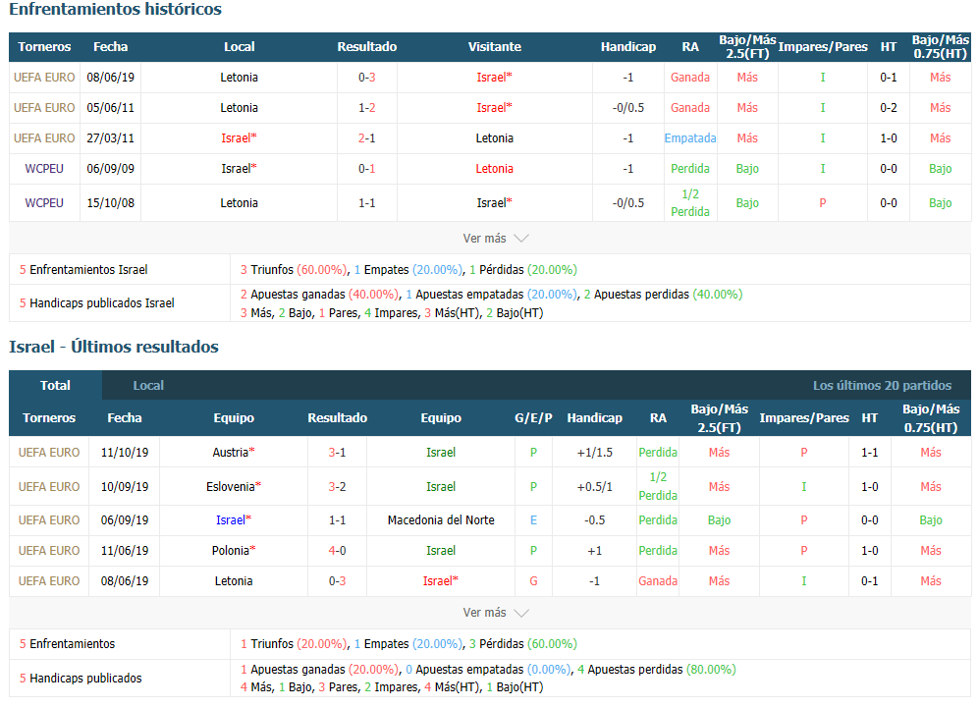Open UEFA EURO link for 27/03/11 match

[x=44, y=138]
